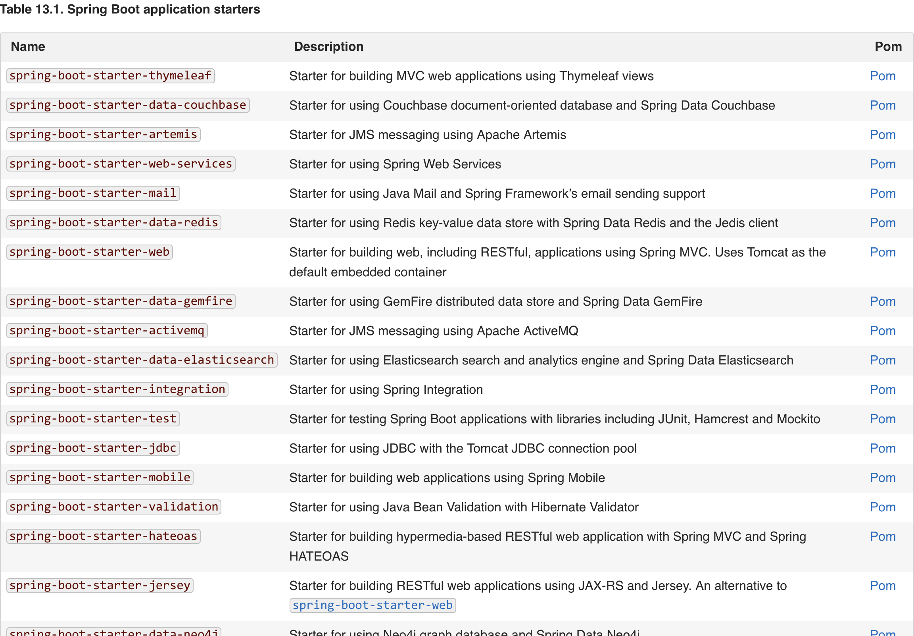Open Pom link for data-elasticsearch starter
This screenshot has width=914, height=636.
click(882, 360)
